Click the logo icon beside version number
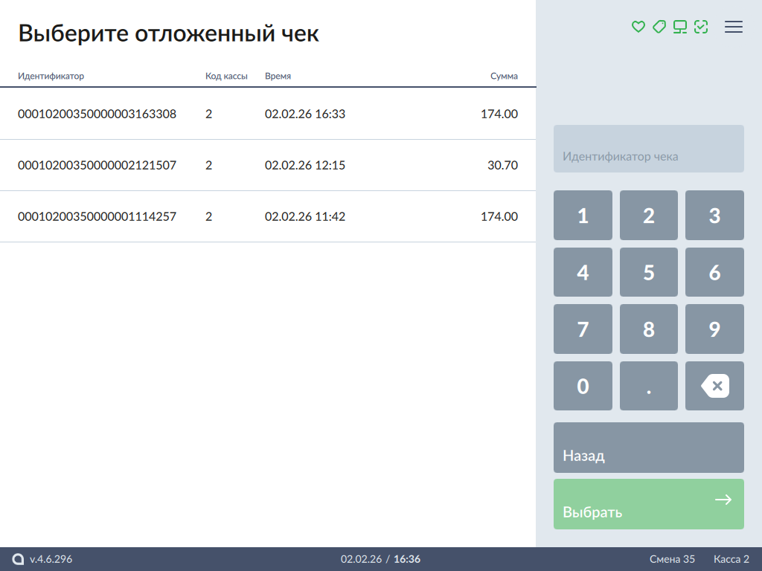The height and width of the screenshot is (571, 762). (x=19, y=559)
